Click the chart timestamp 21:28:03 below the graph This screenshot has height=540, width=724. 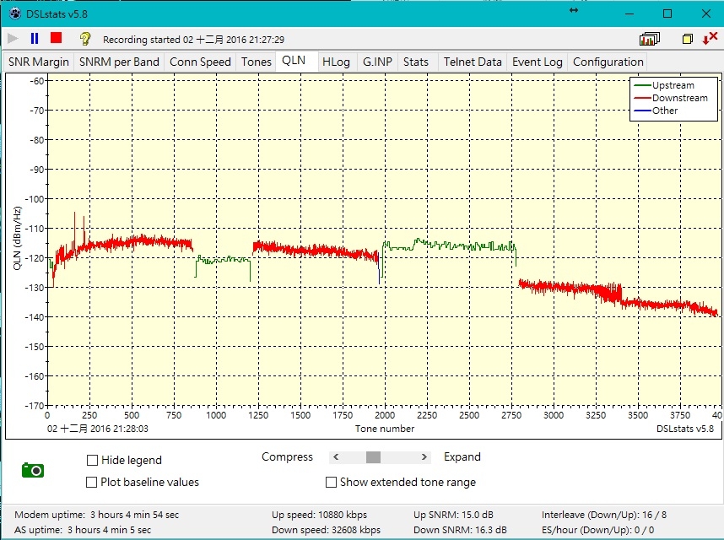coord(97,429)
